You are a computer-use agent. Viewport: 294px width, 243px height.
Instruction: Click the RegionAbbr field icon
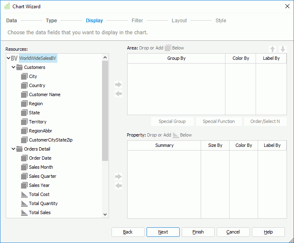tap(24, 131)
